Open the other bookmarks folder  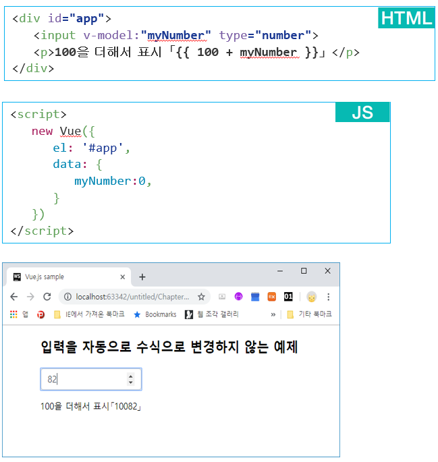(310, 314)
